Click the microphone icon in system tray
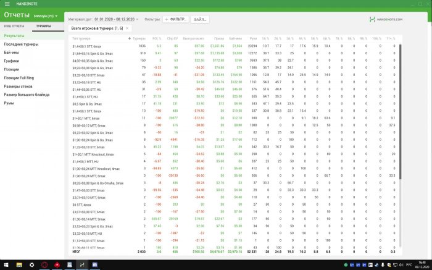Image resolution: width=432 pixels, height=270 pixels. (383, 265)
